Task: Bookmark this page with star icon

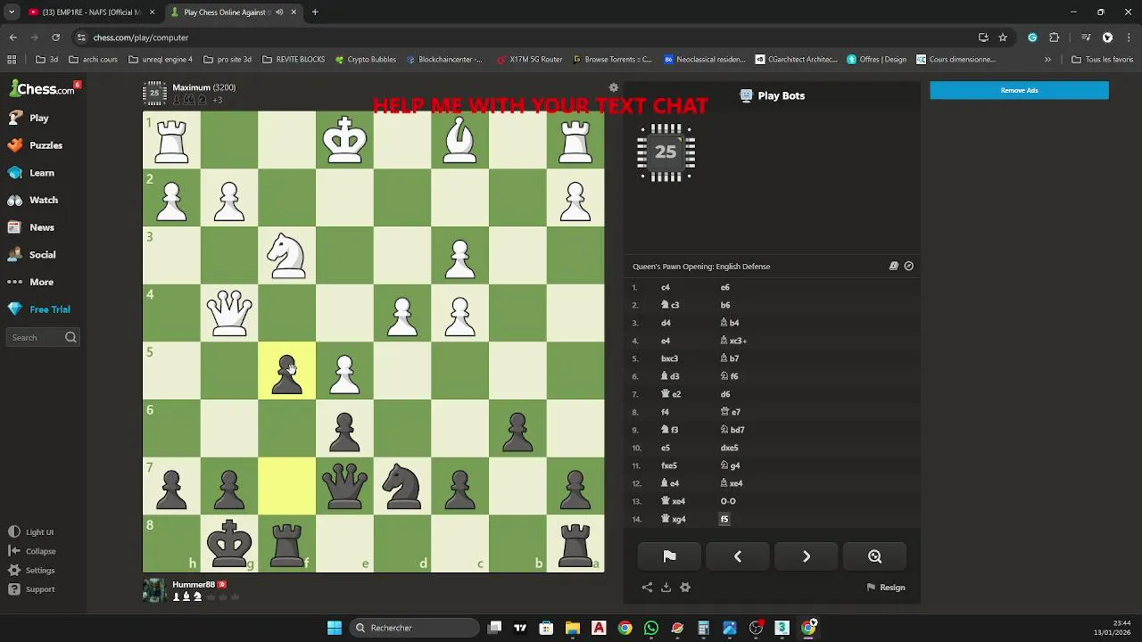Action: tap(1003, 37)
